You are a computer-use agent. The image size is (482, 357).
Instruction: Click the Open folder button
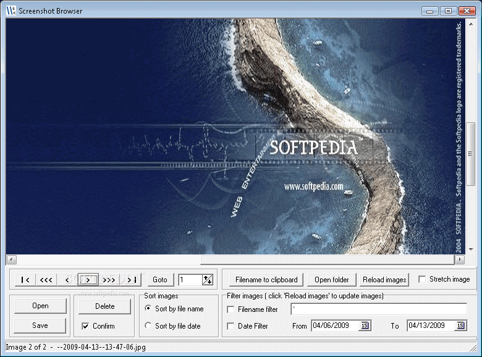coord(331,280)
